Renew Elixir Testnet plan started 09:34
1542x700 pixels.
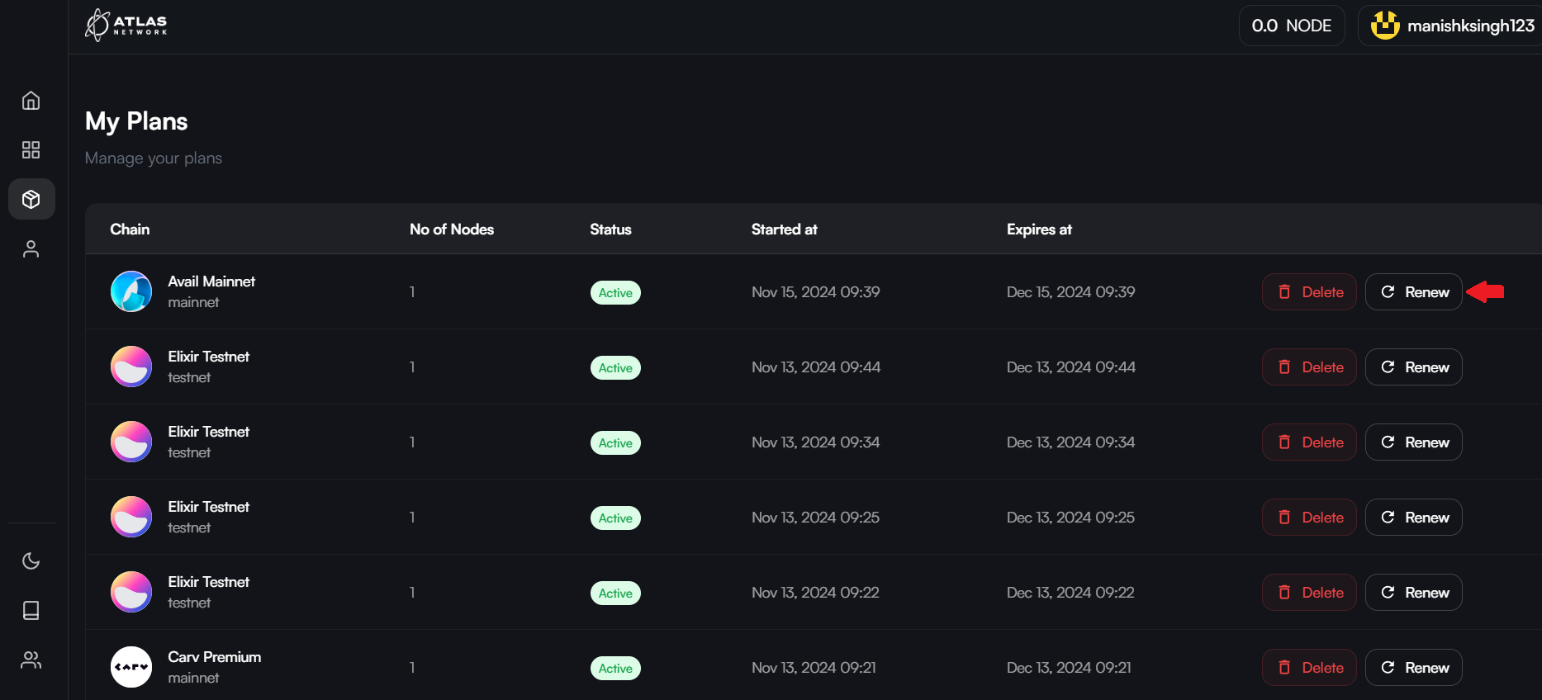pyautogui.click(x=1413, y=442)
